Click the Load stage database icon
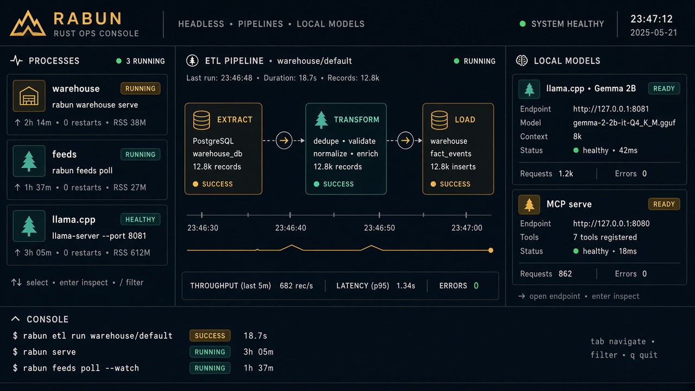The height and width of the screenshot is (391, 695). pos(439,119)
